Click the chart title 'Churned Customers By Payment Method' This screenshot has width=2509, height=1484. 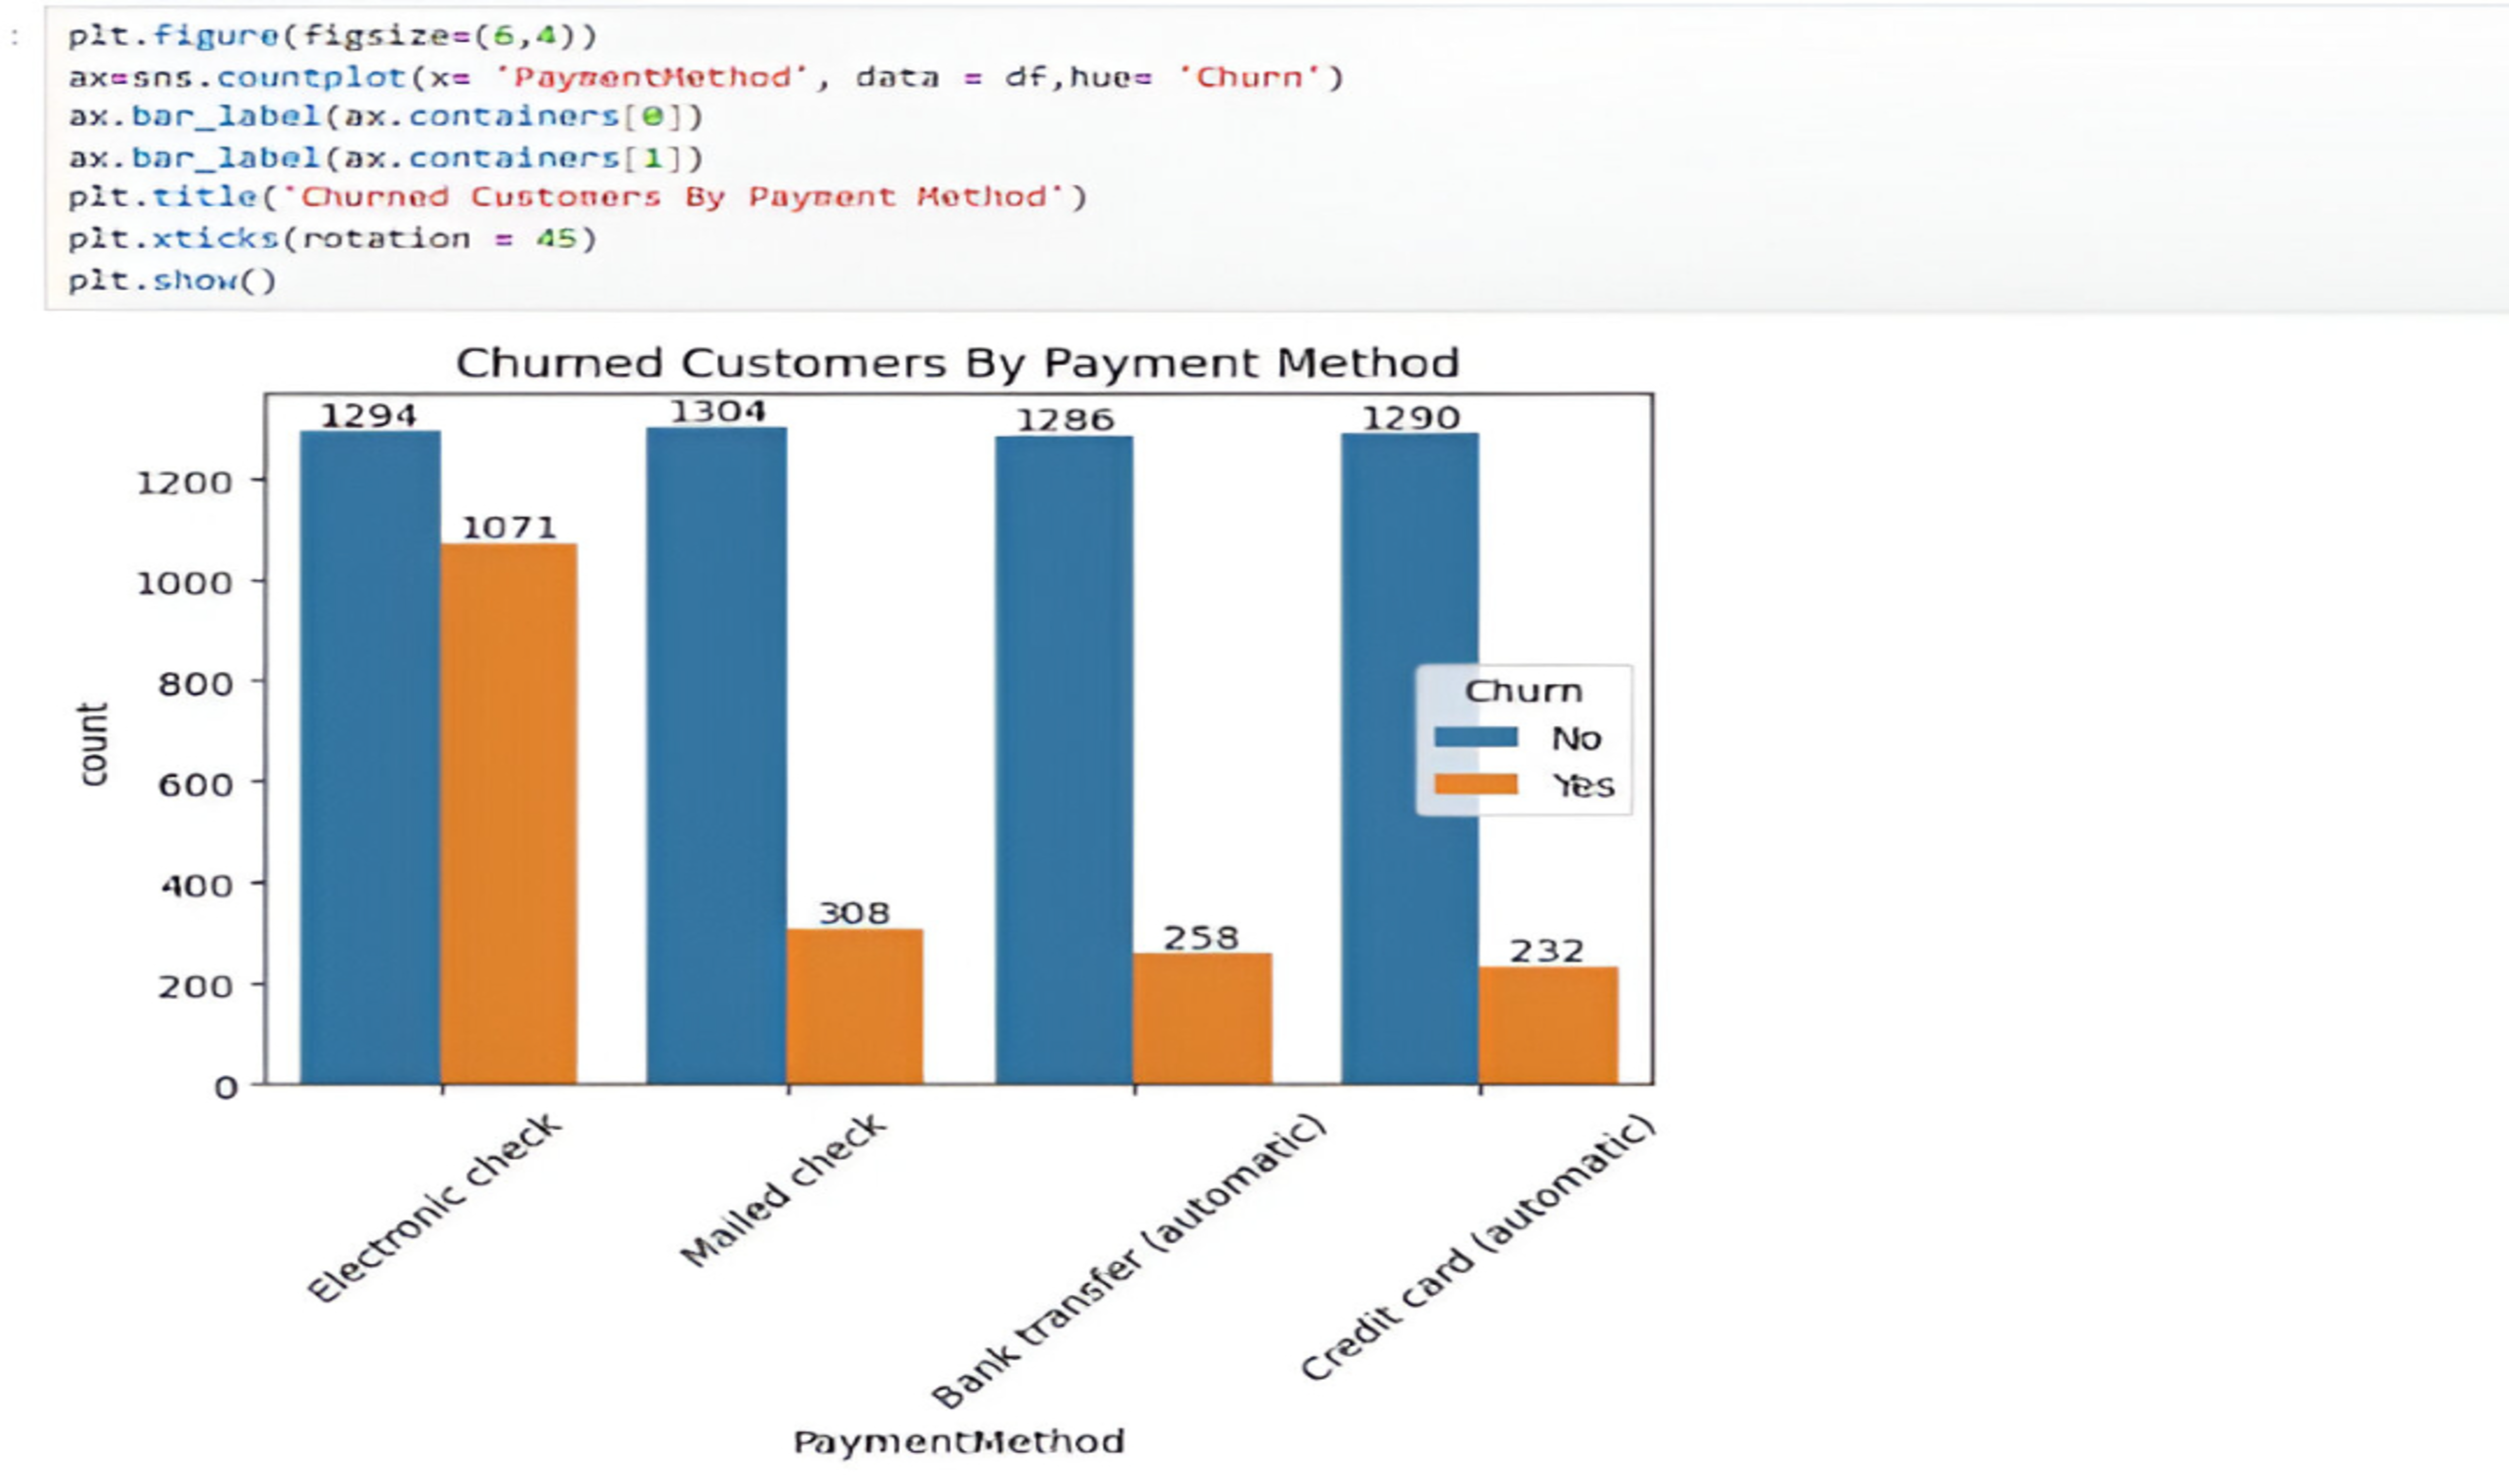coord(958,363)
